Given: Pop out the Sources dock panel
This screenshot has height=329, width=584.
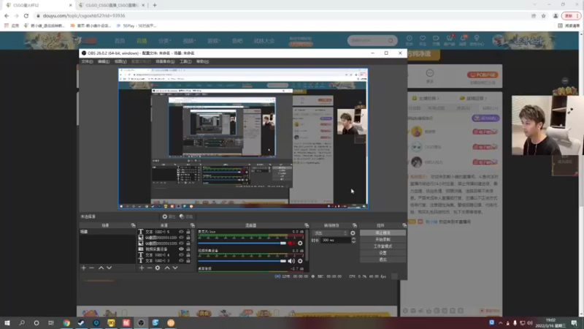Looking at the screenshot, I should 192,225.
